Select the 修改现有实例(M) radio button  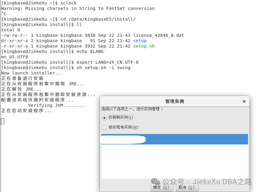(104, 127)
